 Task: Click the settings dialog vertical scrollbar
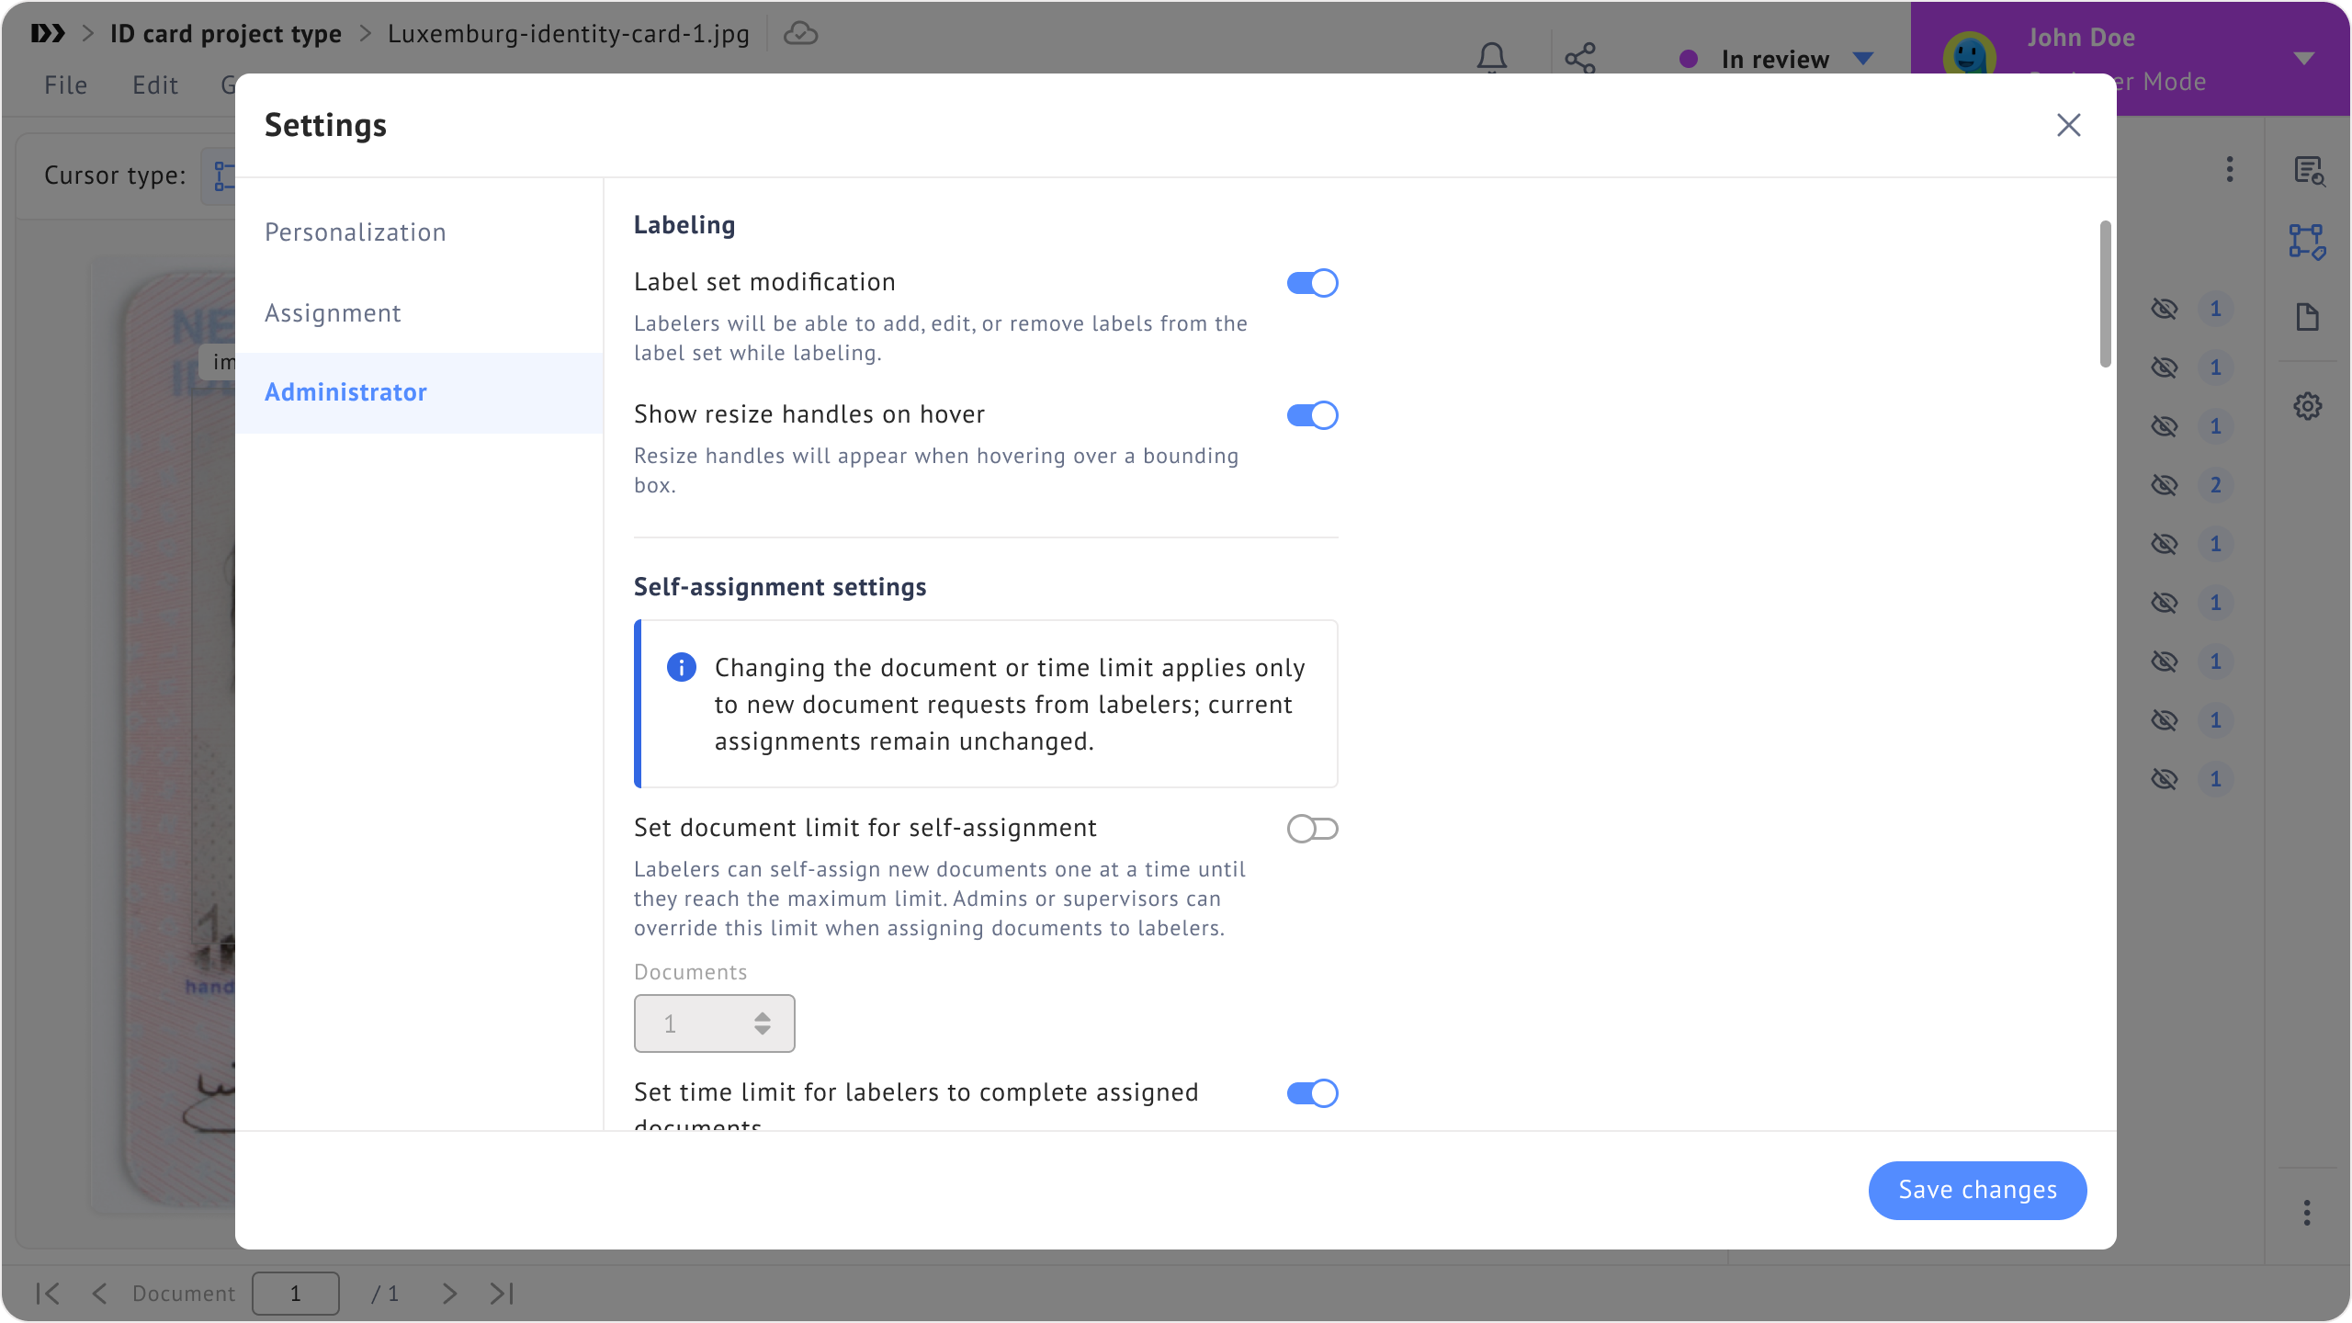2105,294
